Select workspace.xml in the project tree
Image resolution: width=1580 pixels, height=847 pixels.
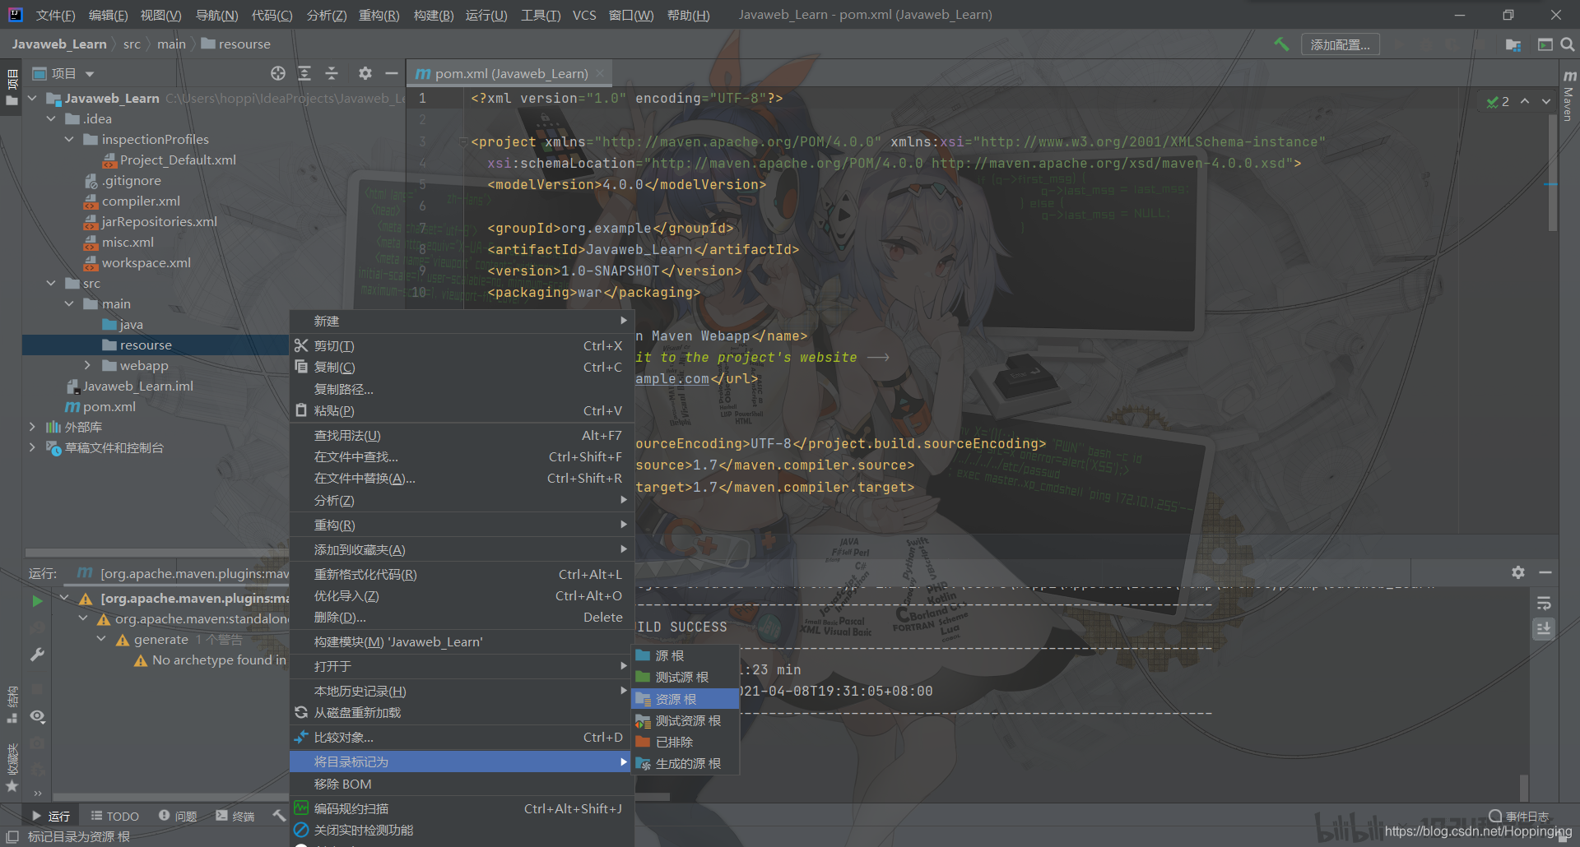[x=146, y=262]
